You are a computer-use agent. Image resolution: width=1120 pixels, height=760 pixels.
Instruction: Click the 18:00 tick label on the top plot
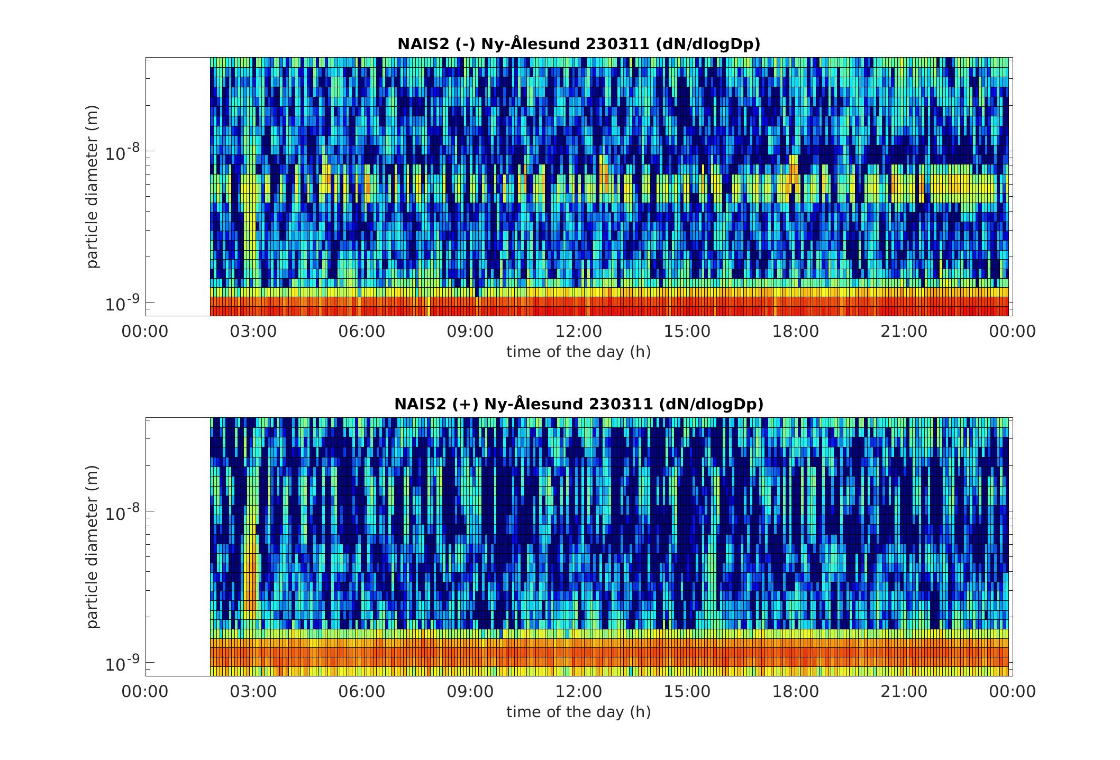click(796, 332)
